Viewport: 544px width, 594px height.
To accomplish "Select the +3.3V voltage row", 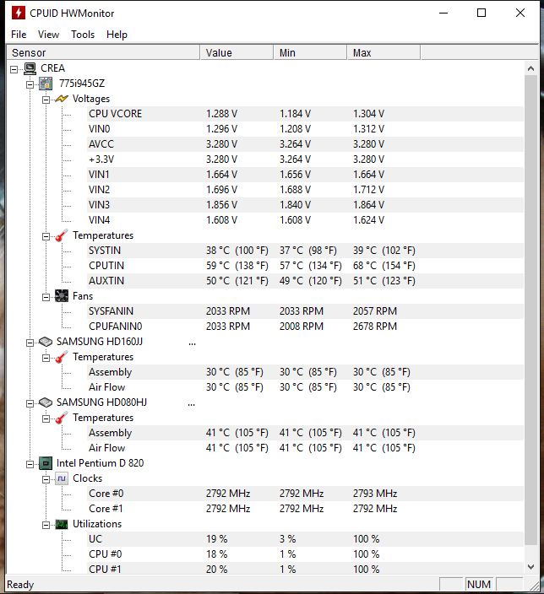I will [x=306, y=159].
